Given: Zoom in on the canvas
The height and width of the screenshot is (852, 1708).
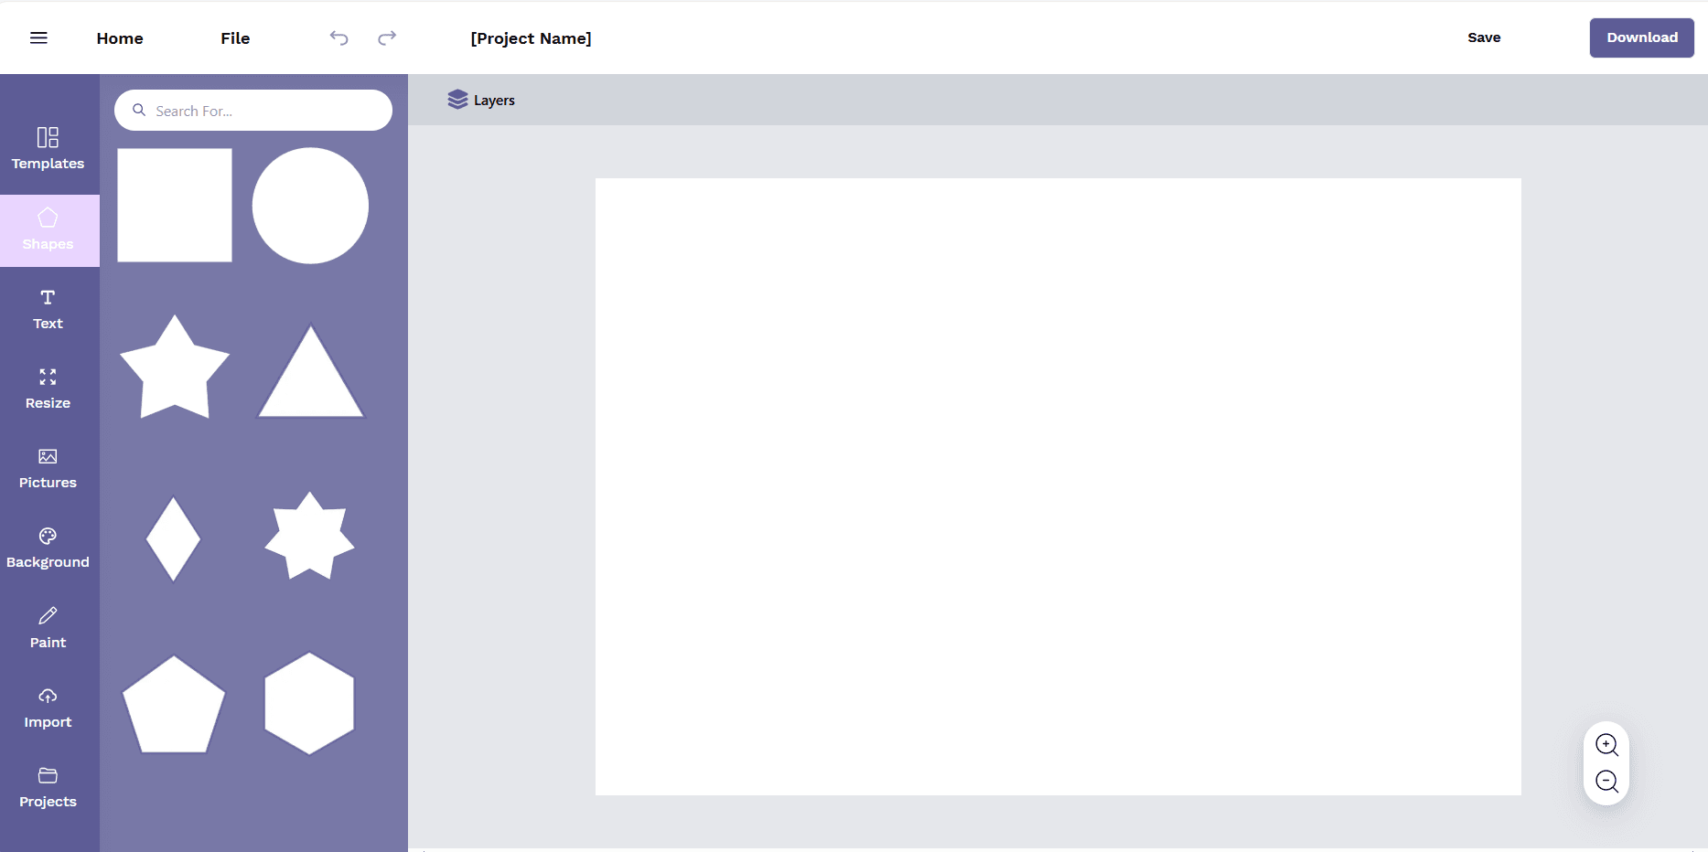Looking at the screenshot, I should click(1606, 744).
